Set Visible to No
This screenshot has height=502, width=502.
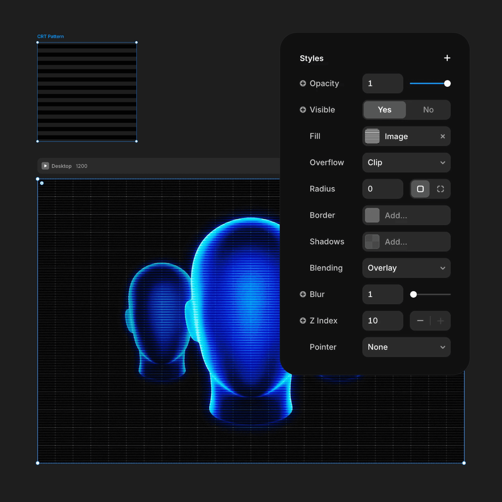click(428, 110)
